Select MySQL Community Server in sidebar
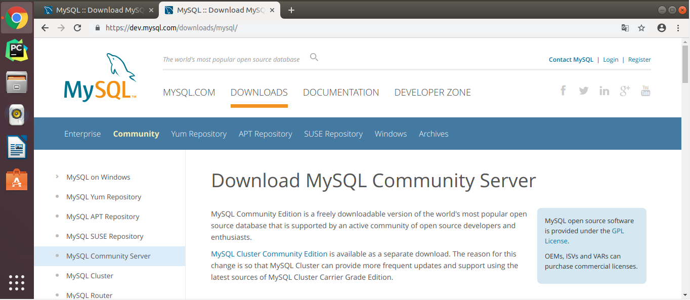The height and width of the screenshot is (300, 690). 108,256
